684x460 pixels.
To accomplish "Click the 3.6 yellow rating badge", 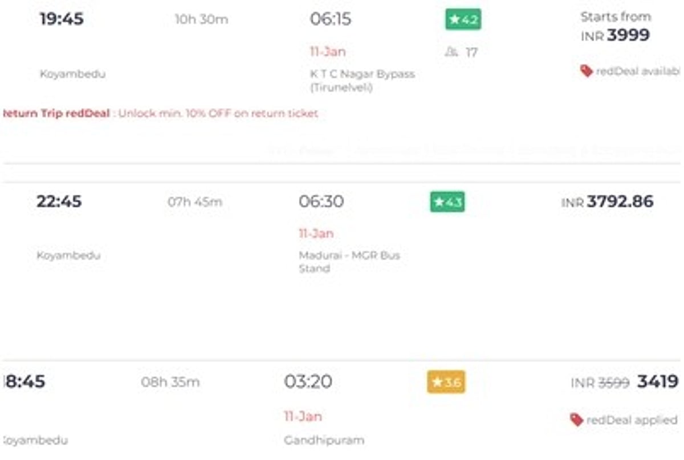I will [446, 382].
